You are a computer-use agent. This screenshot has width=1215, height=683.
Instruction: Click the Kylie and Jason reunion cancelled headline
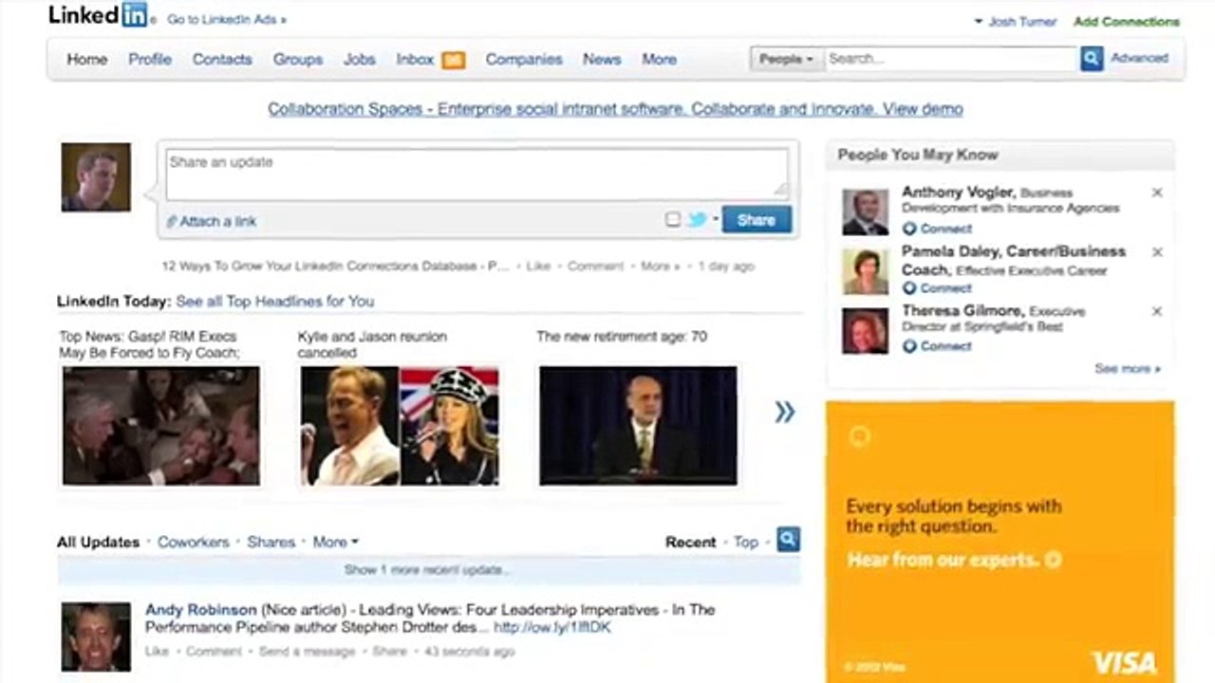point(372,345)
